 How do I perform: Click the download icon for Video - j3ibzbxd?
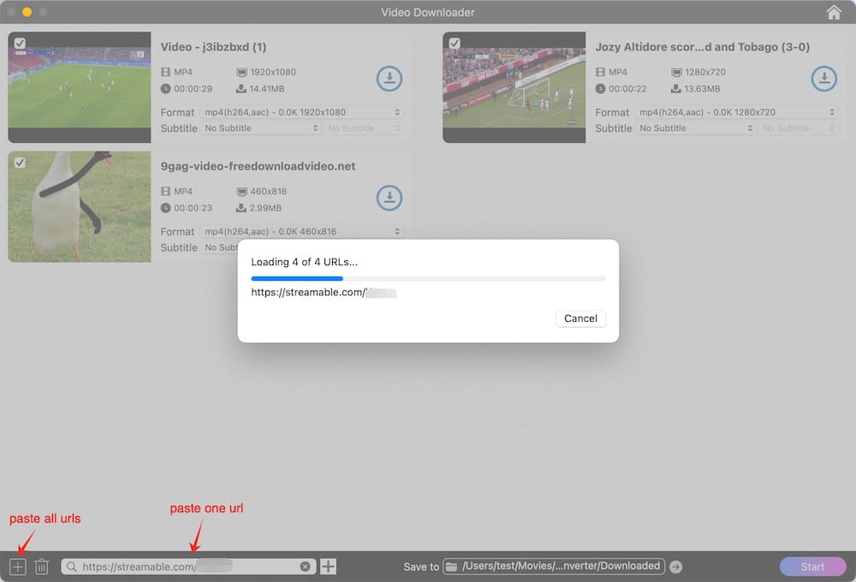point(389,79)
